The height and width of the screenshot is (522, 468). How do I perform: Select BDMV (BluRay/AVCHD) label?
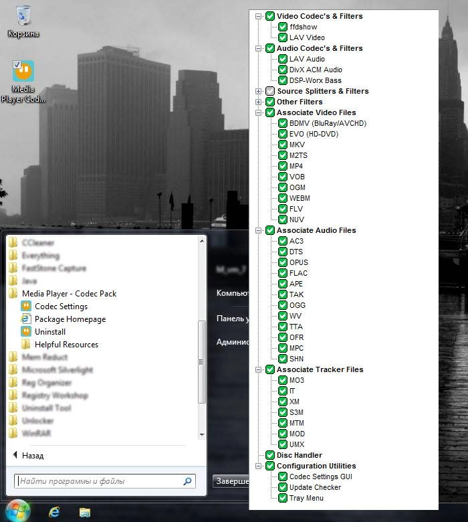point(328,123)
